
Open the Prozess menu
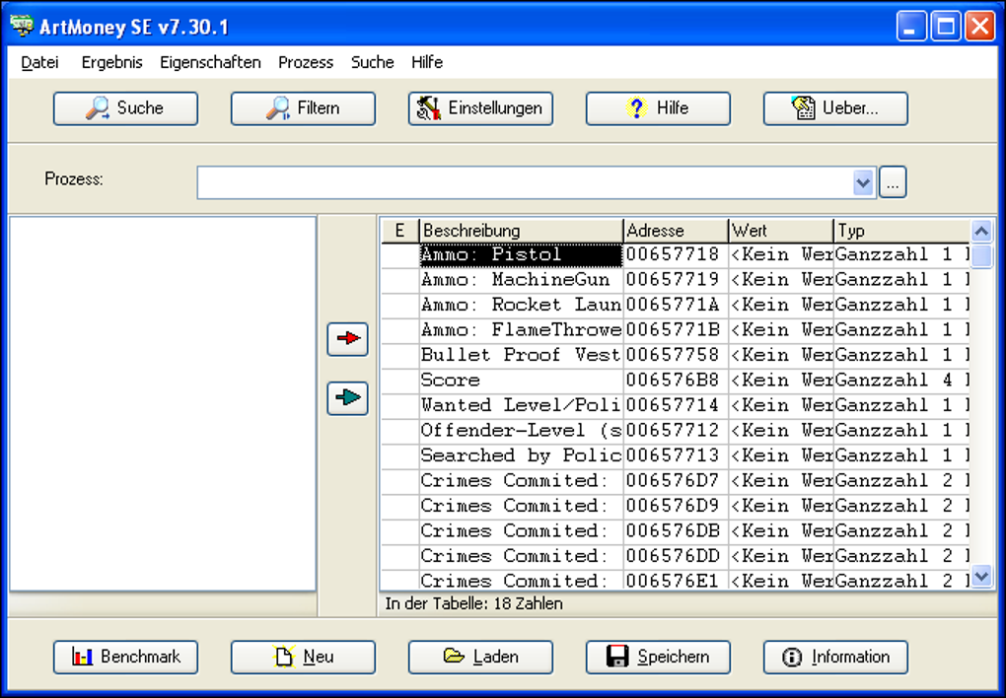click(306, 62)
